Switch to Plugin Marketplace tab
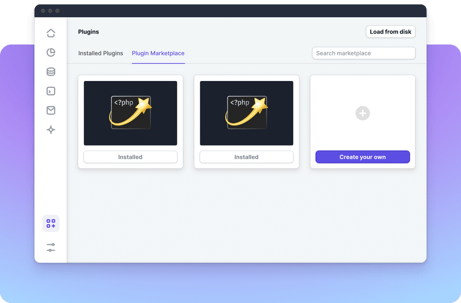 pyautogui.click(x=158, y=53)
